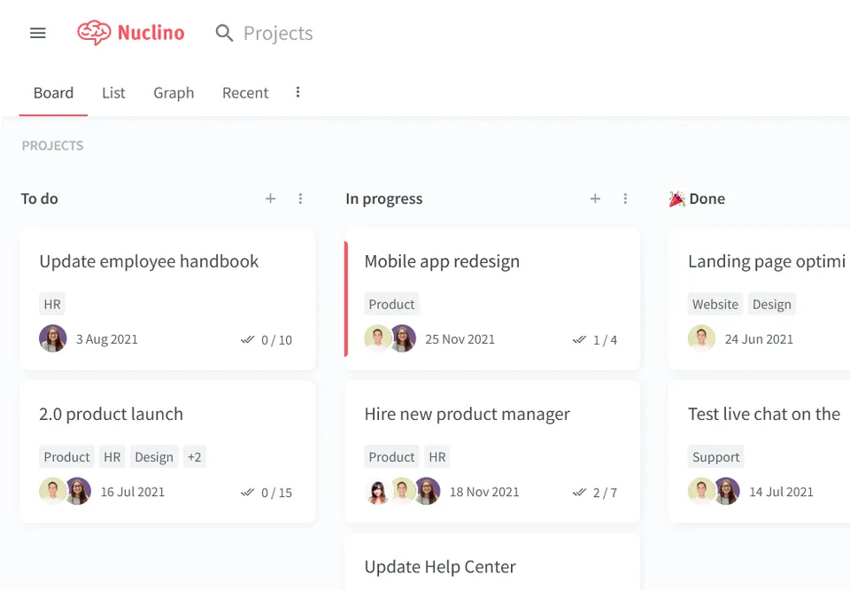
Task: Click Design tag on 2.0 product launch
Action: (x=154, y=456)
